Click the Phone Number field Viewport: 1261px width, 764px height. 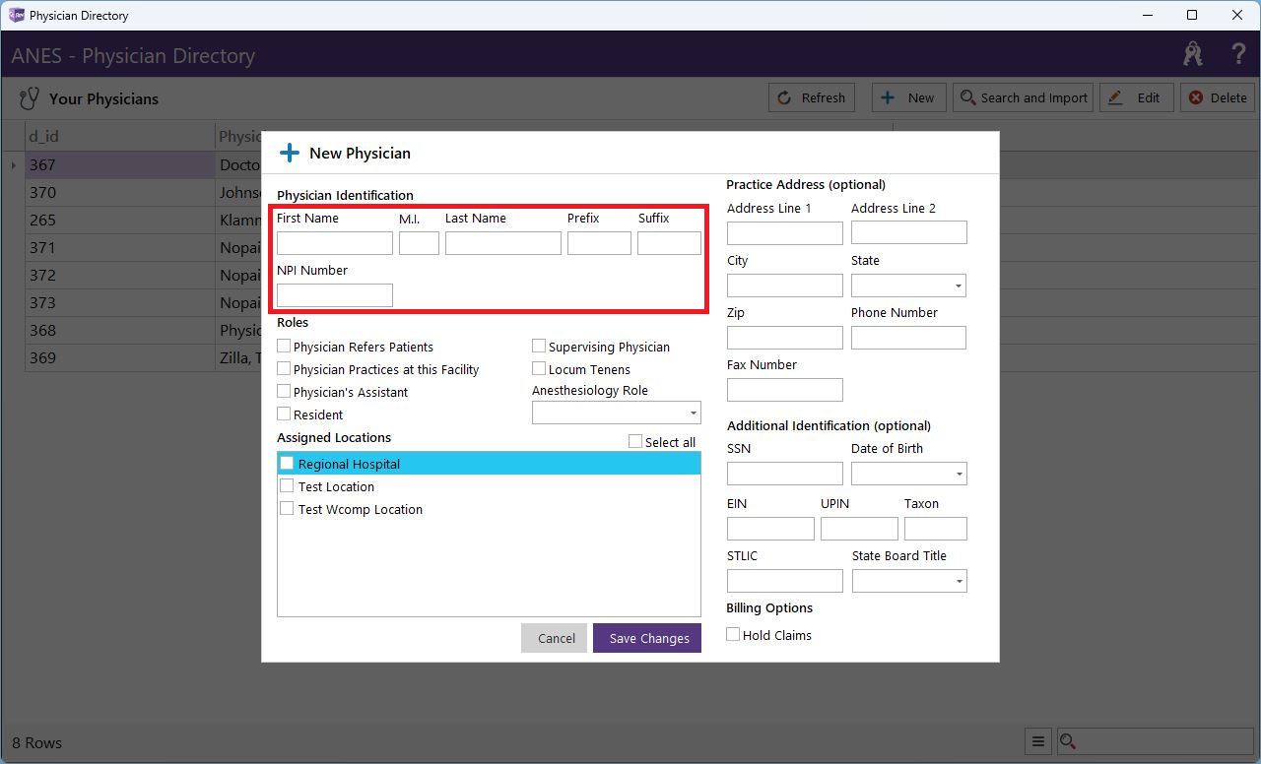point(909,338)
